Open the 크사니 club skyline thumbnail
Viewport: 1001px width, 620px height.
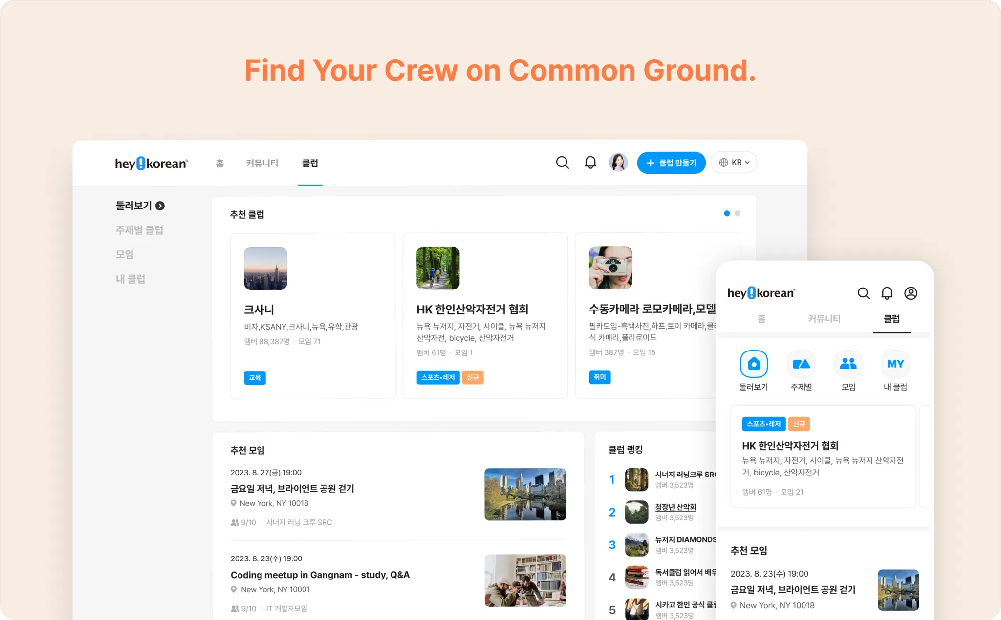coord(265,268)
